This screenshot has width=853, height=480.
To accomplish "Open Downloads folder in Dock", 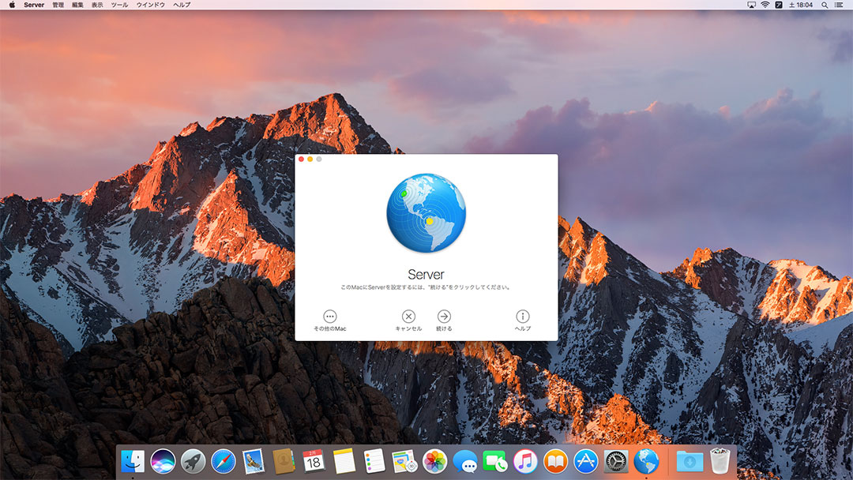I will click(690, 462).
